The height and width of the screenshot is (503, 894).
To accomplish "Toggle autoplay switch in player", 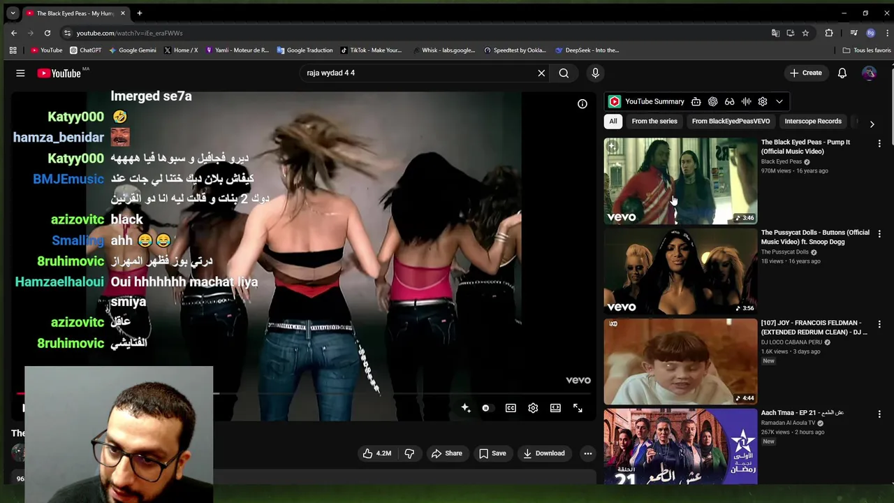I will (486, 408).
